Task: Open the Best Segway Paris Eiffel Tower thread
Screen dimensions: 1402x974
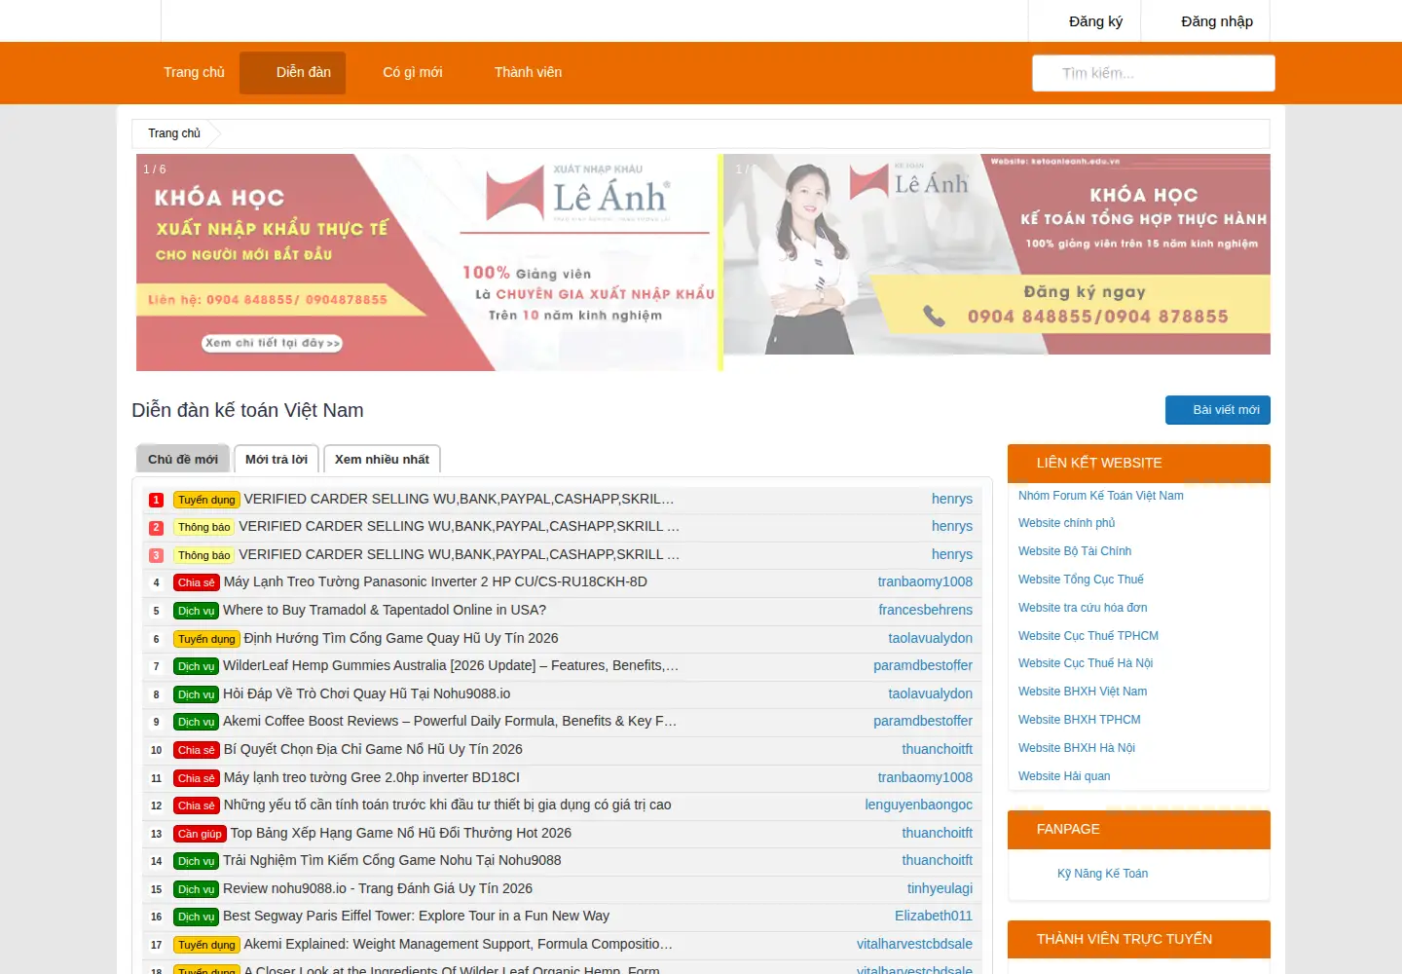Action: [416, 917]
